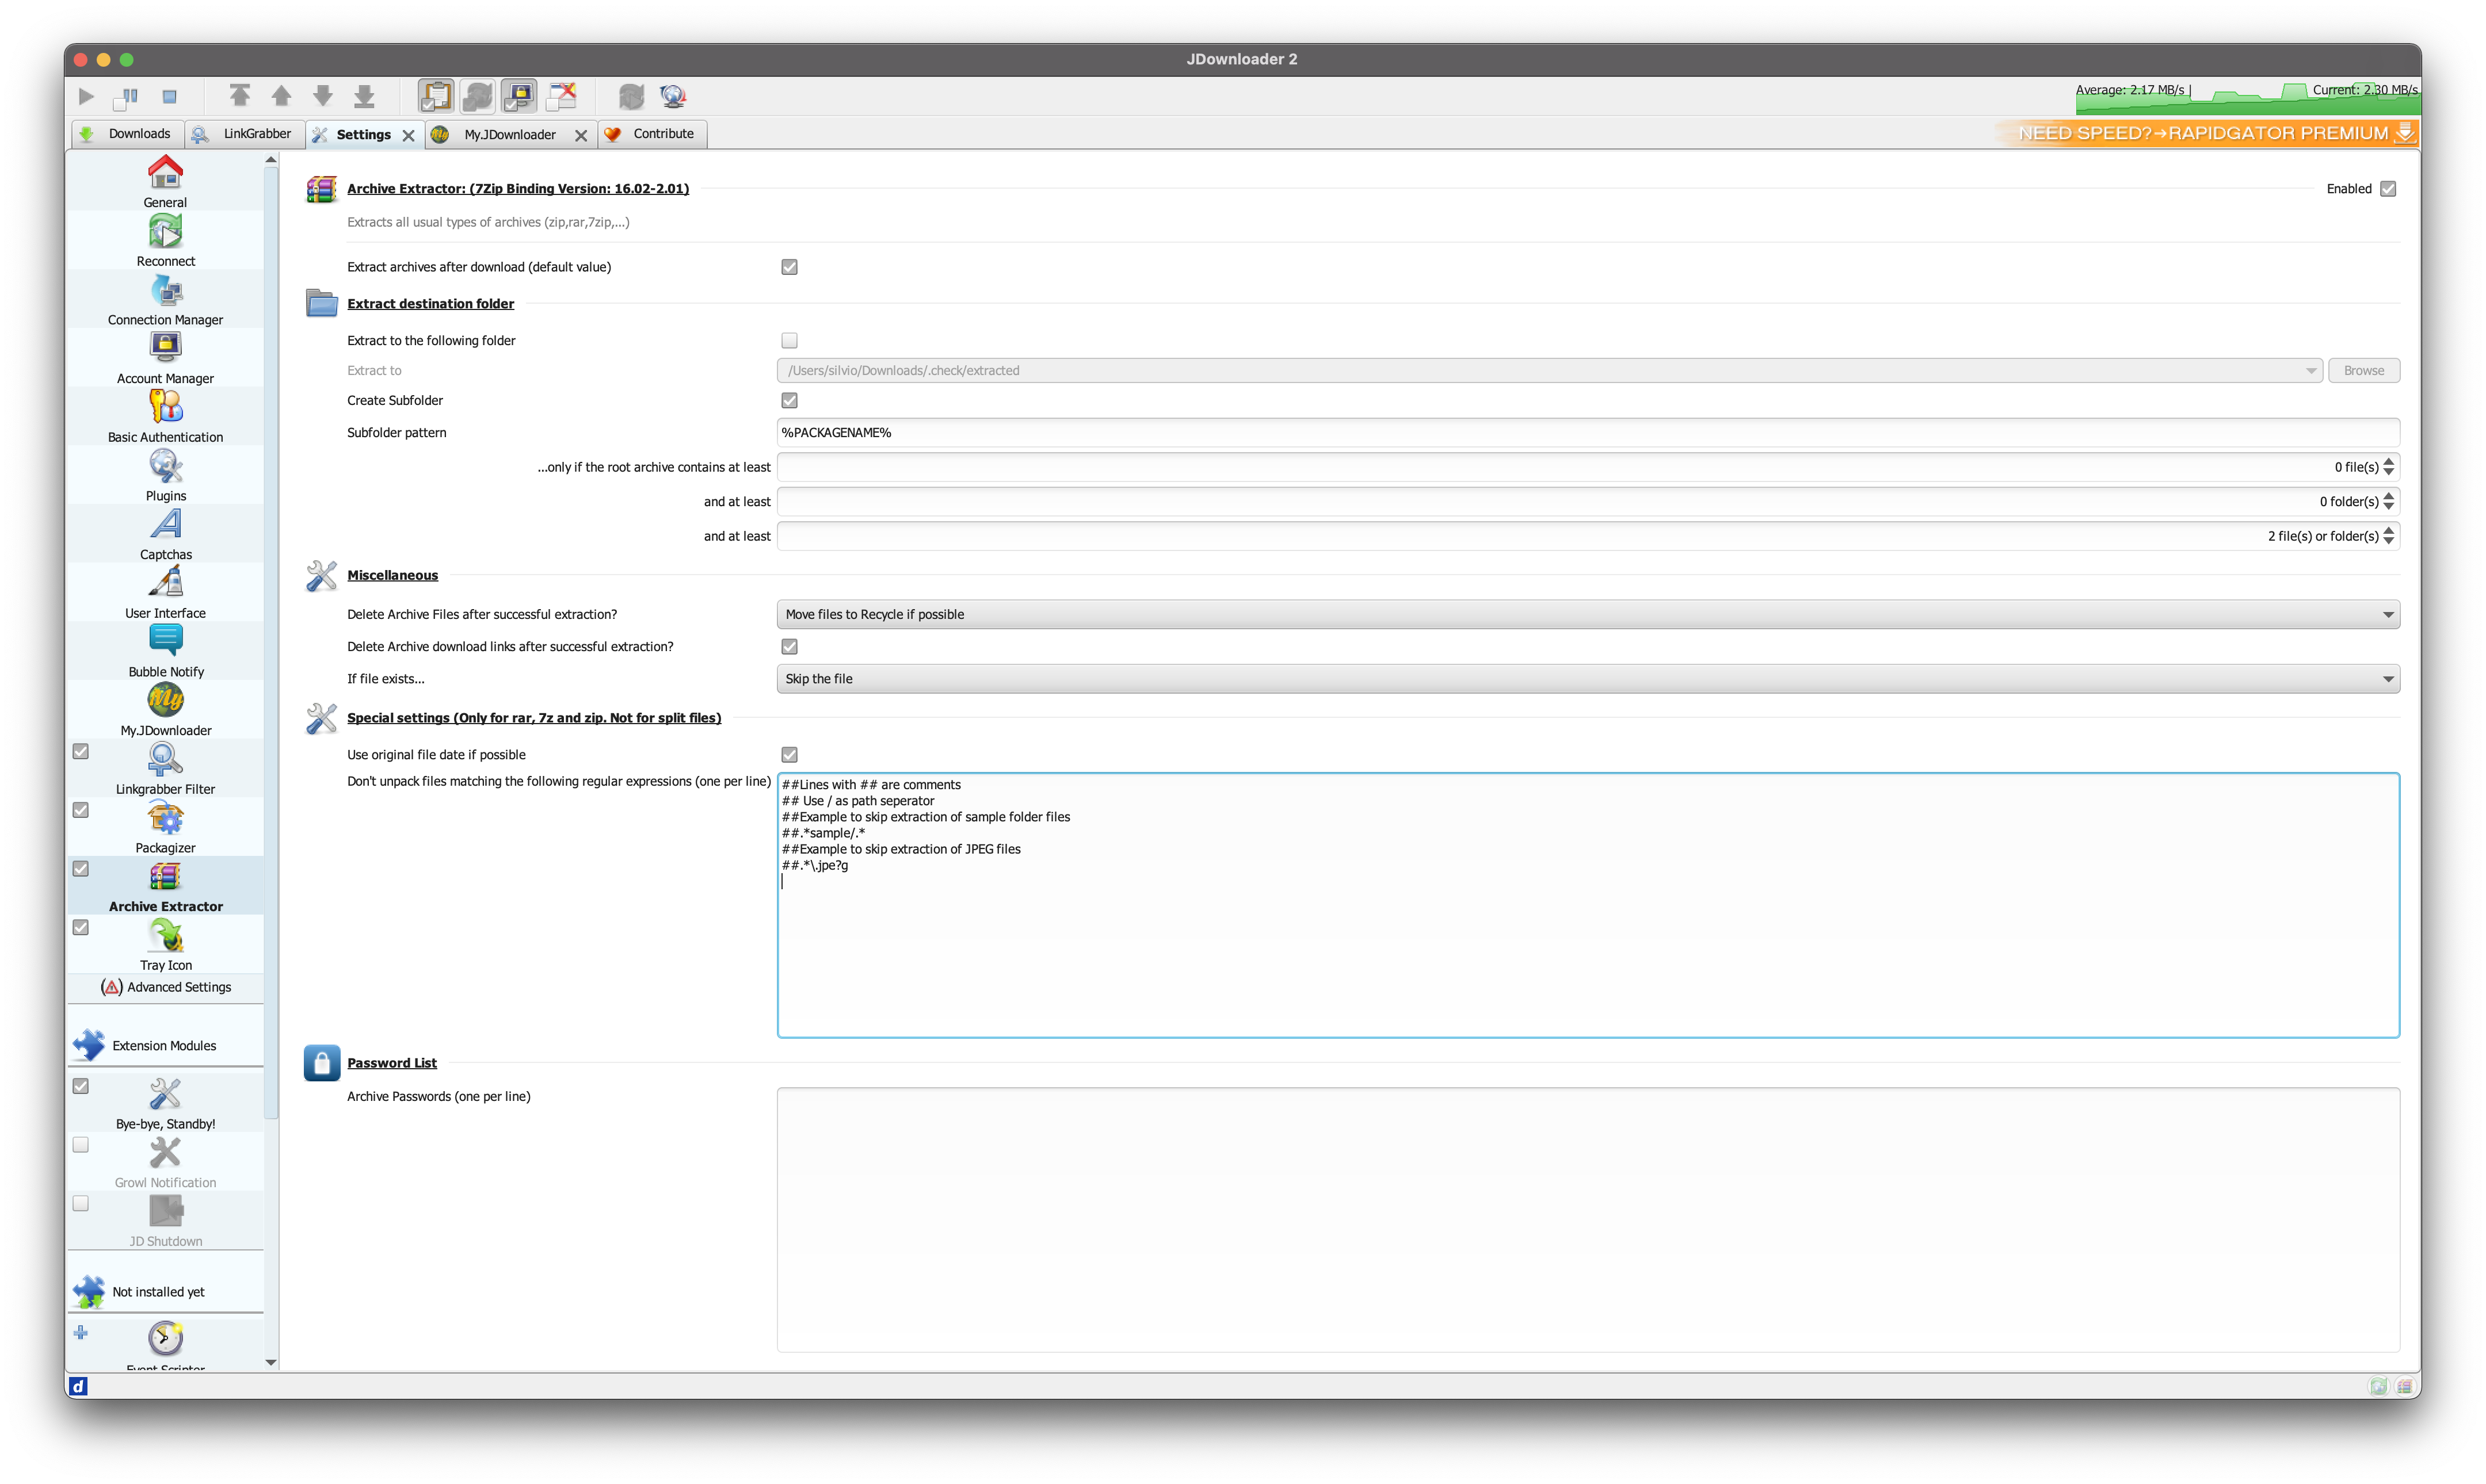Open Captchas settings section
Image resolution: width=2486 pixels, height=1484 pixels.
[x=165, y=534]
